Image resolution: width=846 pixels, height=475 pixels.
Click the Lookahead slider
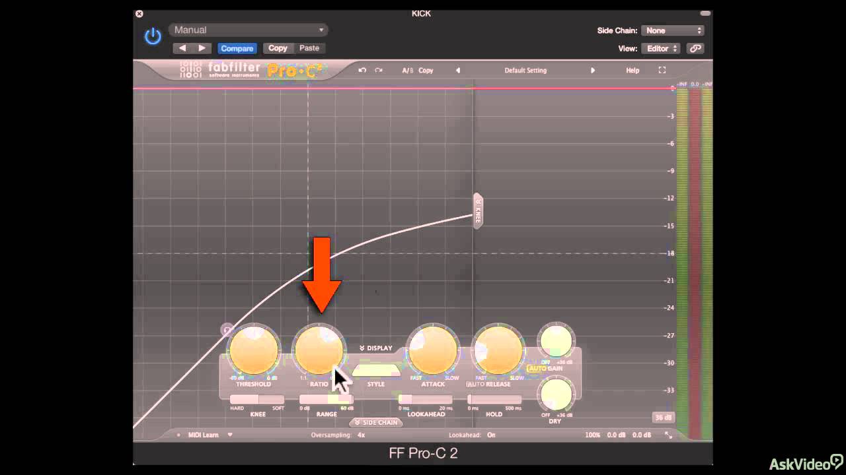[425, 399]
